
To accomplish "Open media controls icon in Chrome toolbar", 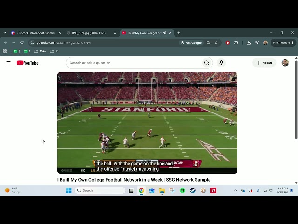I will [257, 42].
